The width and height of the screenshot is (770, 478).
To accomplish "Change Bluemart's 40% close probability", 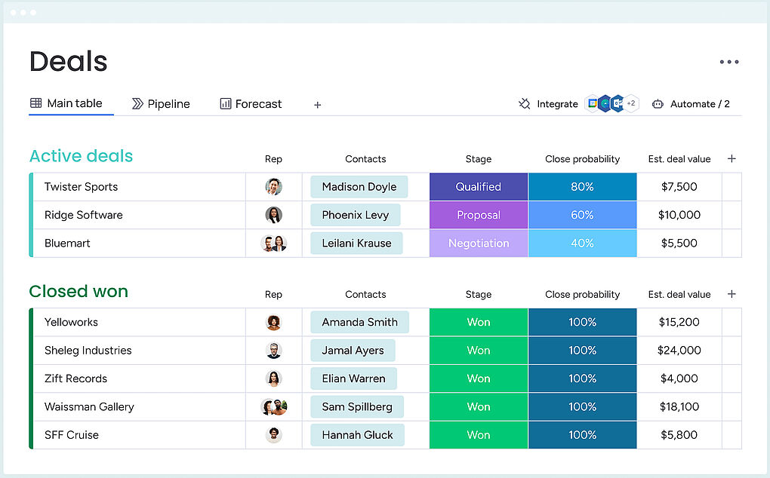I will pos(582,244).
